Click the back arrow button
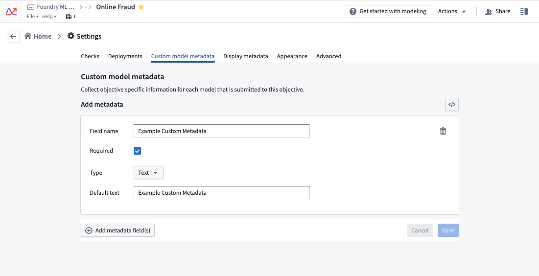 point(13,36)
